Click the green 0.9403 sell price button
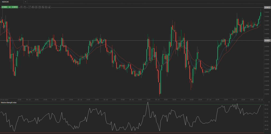This screenshot has width=271, height=134. pos(4,7)
